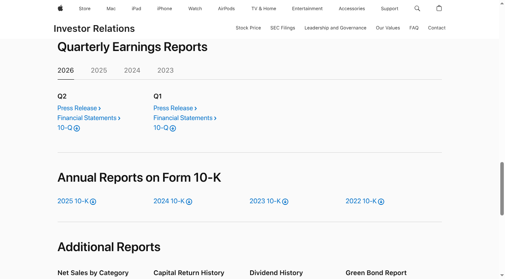Click the Apple logo icon
Viewport: 505px width, 279px height.
click(x=60, y=8)
